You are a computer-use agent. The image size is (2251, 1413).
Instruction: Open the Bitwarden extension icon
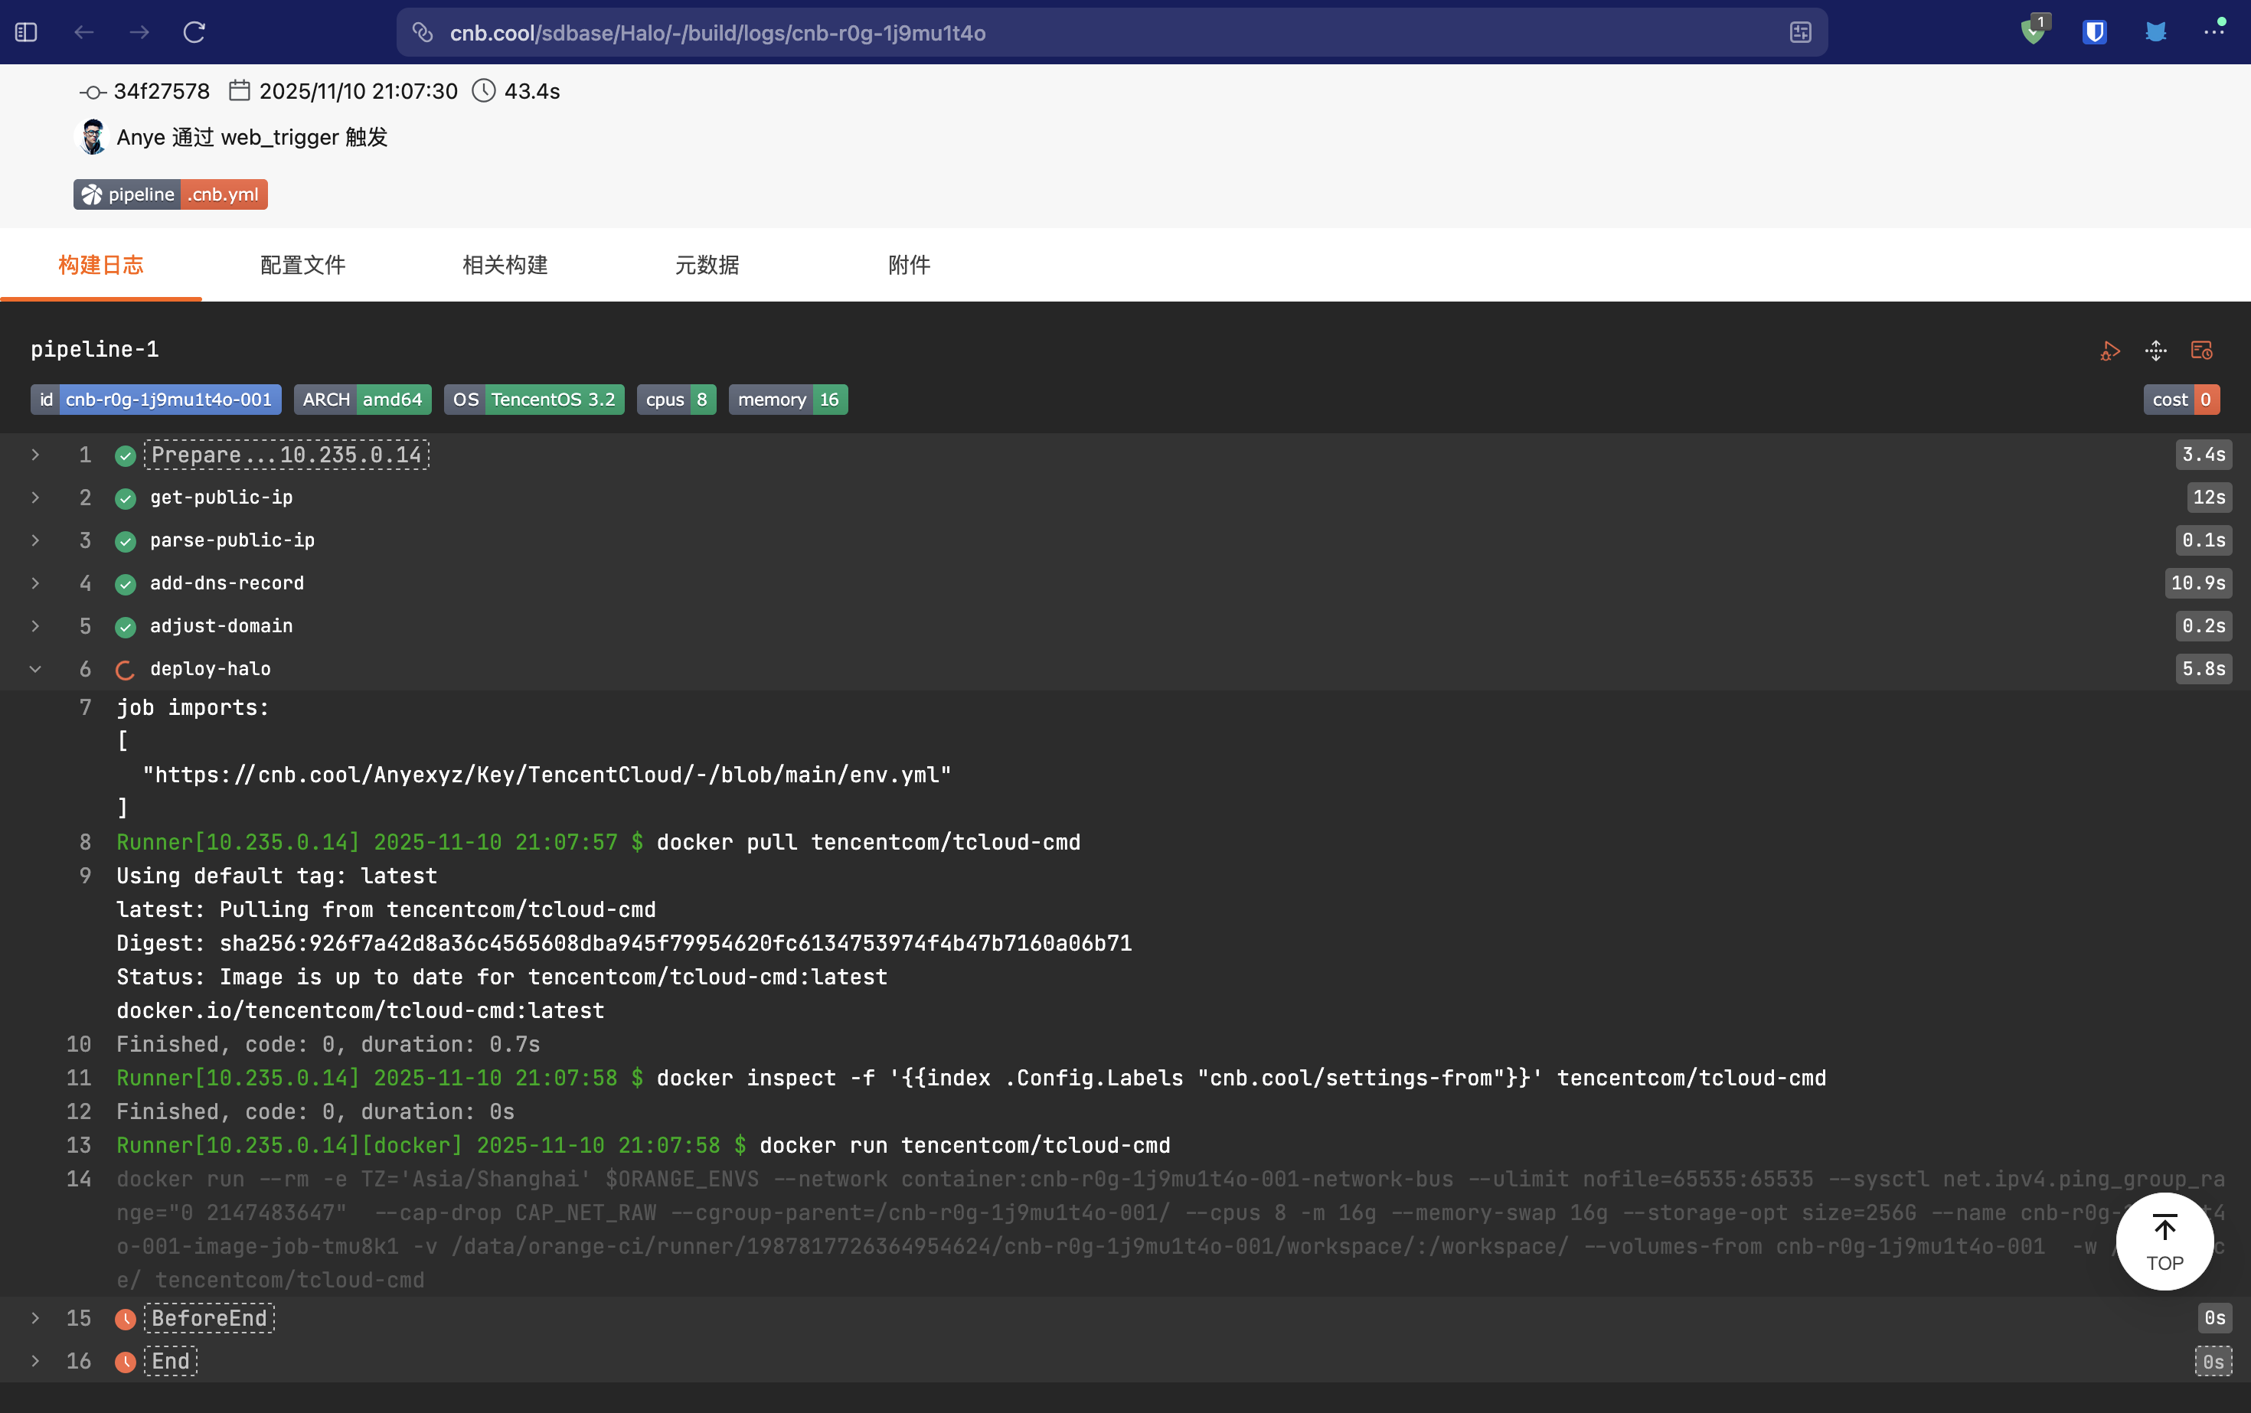pyautogui.click(x=2095, y=33)
